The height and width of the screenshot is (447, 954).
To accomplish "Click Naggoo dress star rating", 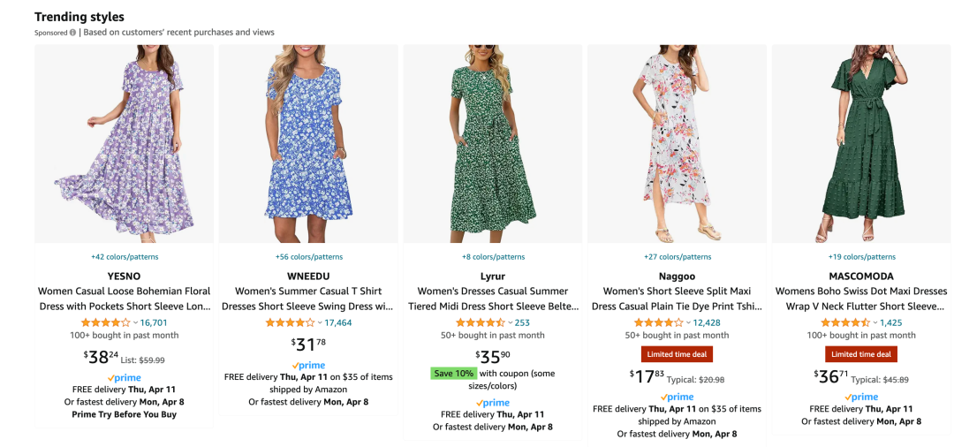I will (x=658, y=323).
